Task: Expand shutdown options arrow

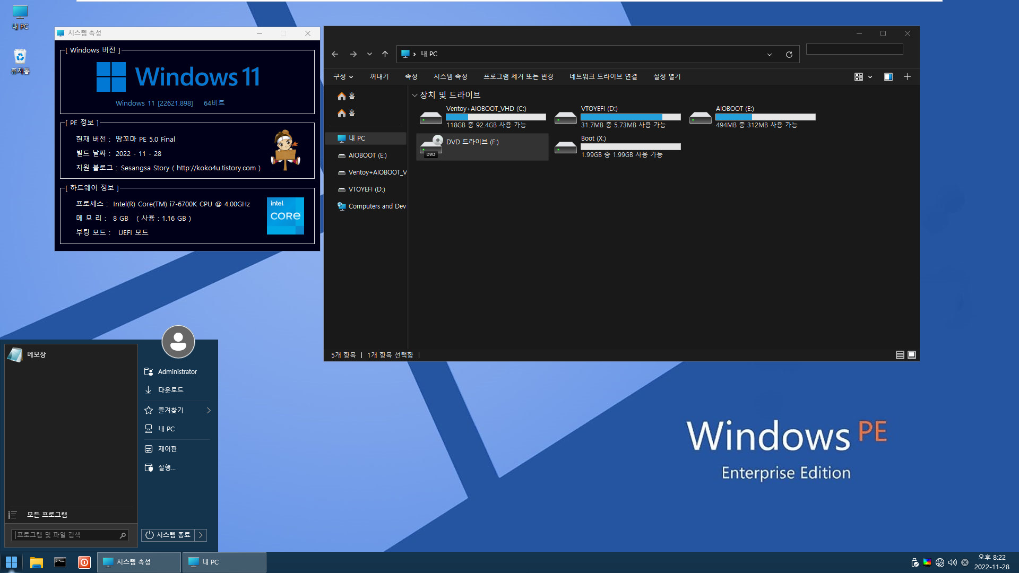Action: tap(201, 535)
